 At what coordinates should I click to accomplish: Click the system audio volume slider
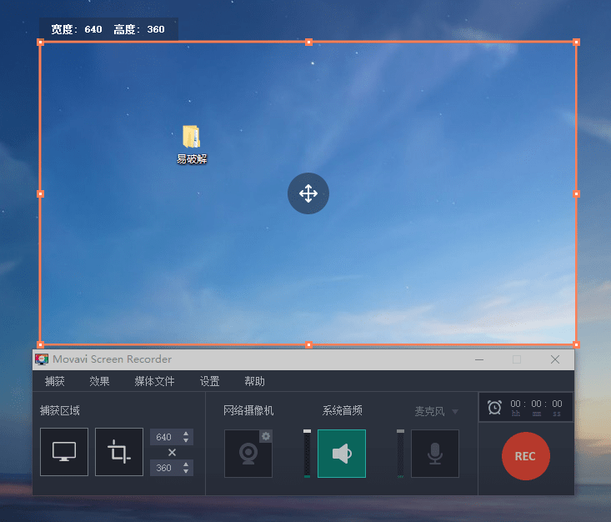[x=307, y=454]
